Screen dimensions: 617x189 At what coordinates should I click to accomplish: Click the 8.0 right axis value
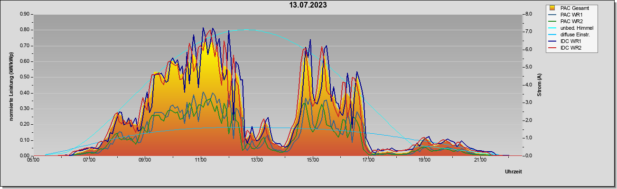click(528, 14)
